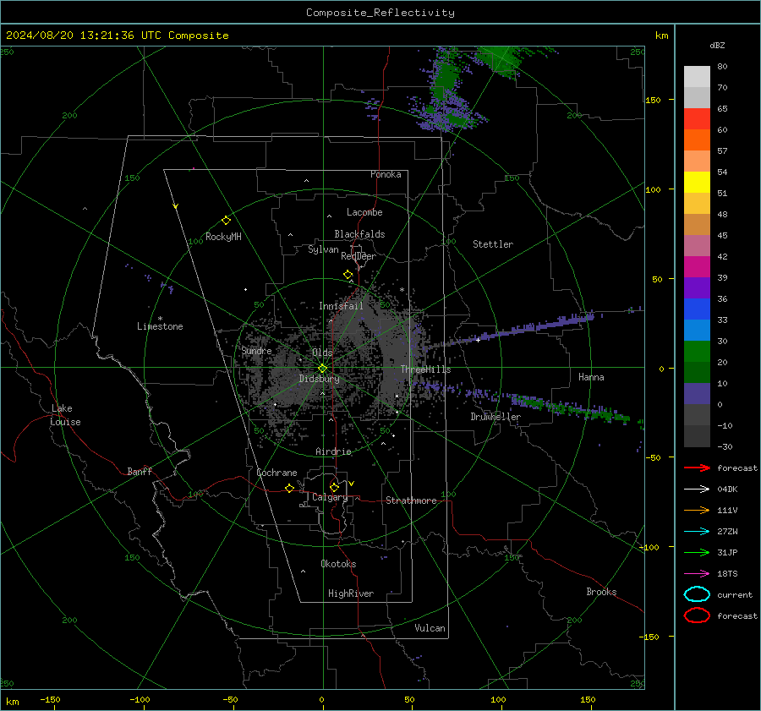
Task: Click the green storm cell at top
Action: (x=500, y=61)
